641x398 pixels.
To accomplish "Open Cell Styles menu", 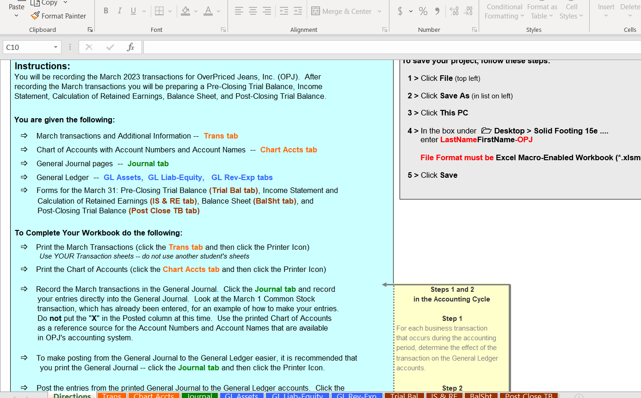I will (572, 11).
